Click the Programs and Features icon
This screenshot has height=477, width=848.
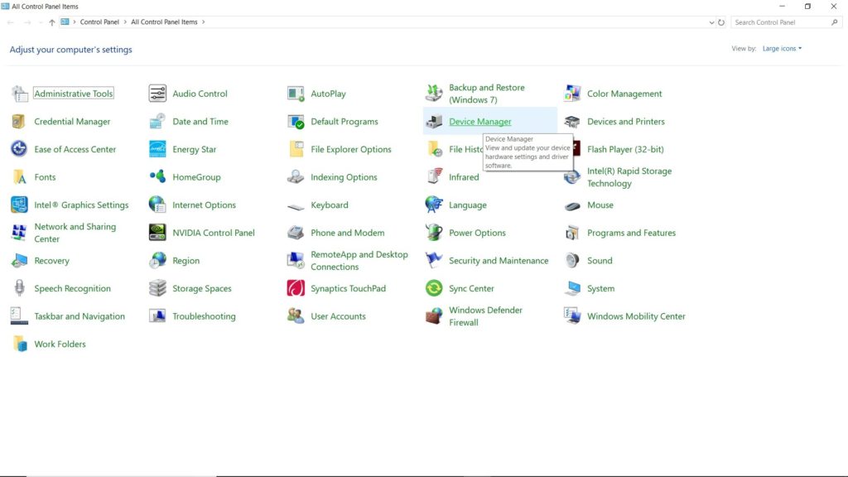[x=572, y=233]
